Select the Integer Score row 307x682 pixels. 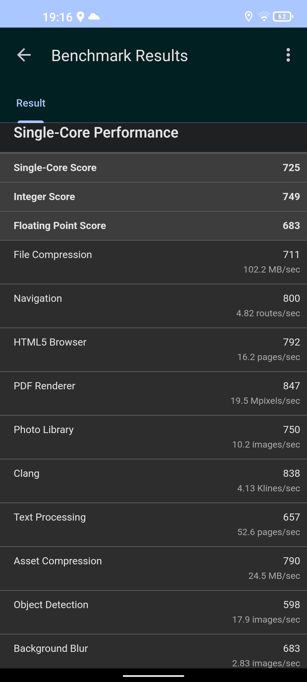click(x=153, y=197)
